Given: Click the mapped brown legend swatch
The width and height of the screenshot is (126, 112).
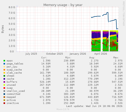Looking at the screenshot, I should tap(4, 97).
